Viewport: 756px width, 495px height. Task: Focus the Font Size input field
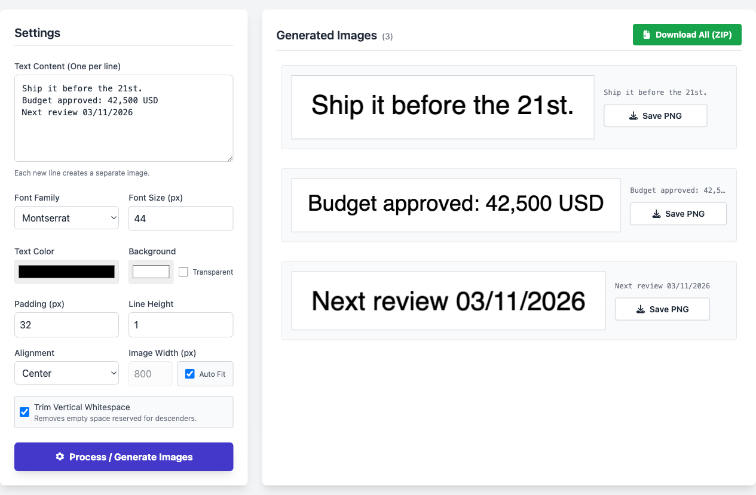pos(181,219)
